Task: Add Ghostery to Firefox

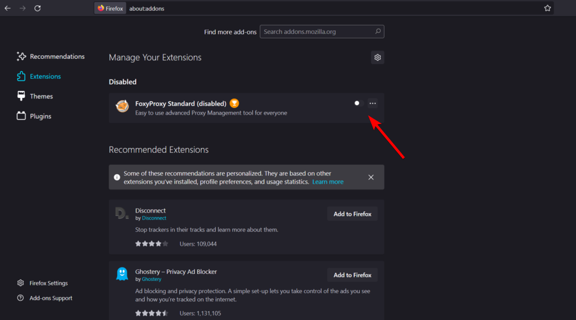Action: click(352, 275)
